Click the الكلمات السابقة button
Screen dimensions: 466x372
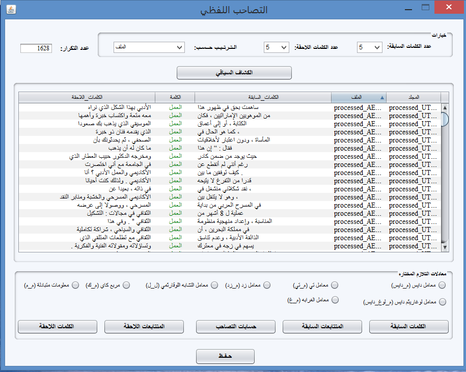(x=408, y=327)
